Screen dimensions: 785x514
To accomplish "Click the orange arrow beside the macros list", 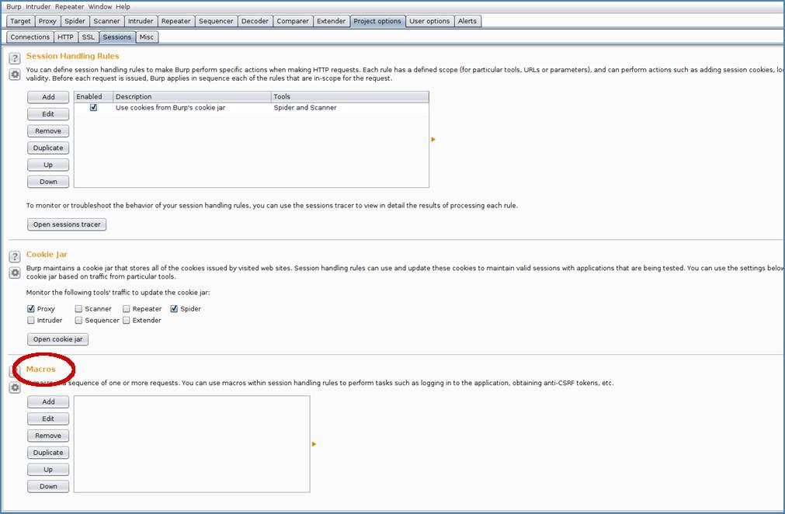I will click(x=314, y=444).
